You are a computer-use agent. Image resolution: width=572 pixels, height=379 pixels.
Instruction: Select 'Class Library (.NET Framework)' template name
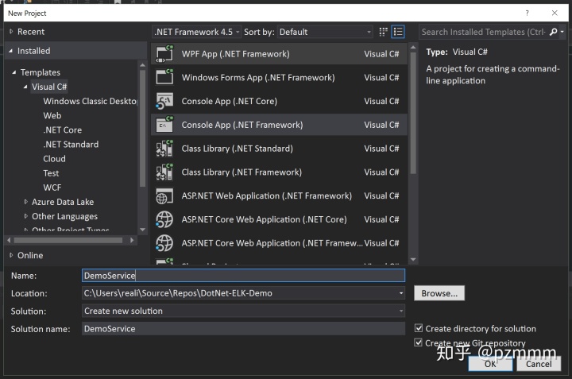(242, 172)
